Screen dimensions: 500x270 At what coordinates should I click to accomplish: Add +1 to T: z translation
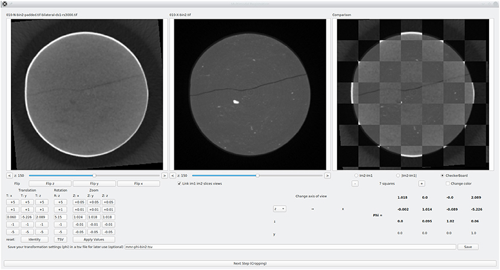coord(42,210)
